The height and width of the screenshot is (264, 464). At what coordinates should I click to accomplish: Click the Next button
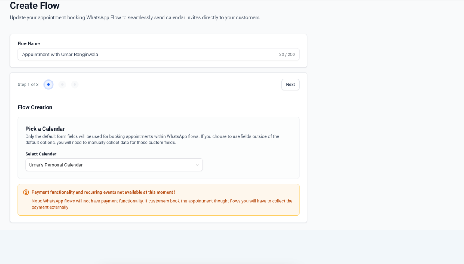[290, 85]
